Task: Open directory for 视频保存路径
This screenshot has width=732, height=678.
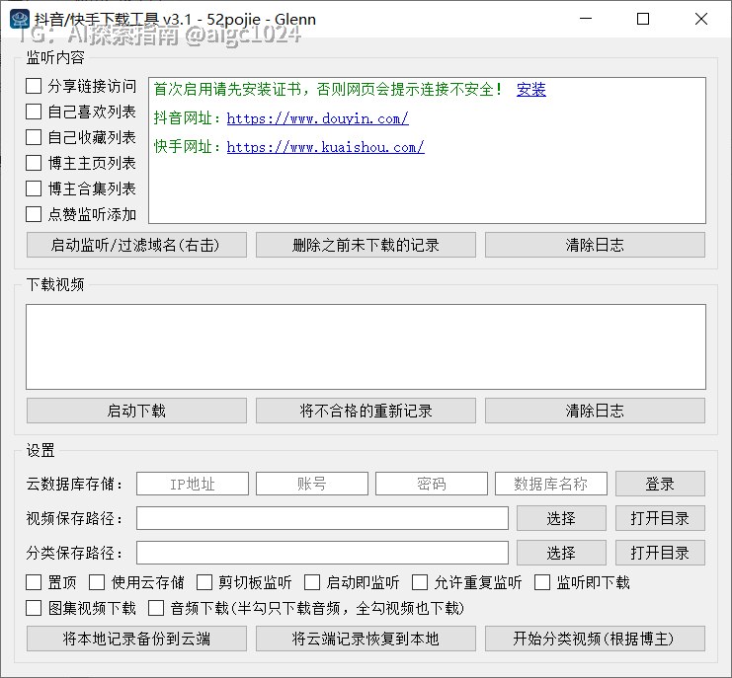Action: [x=660, y=518]
